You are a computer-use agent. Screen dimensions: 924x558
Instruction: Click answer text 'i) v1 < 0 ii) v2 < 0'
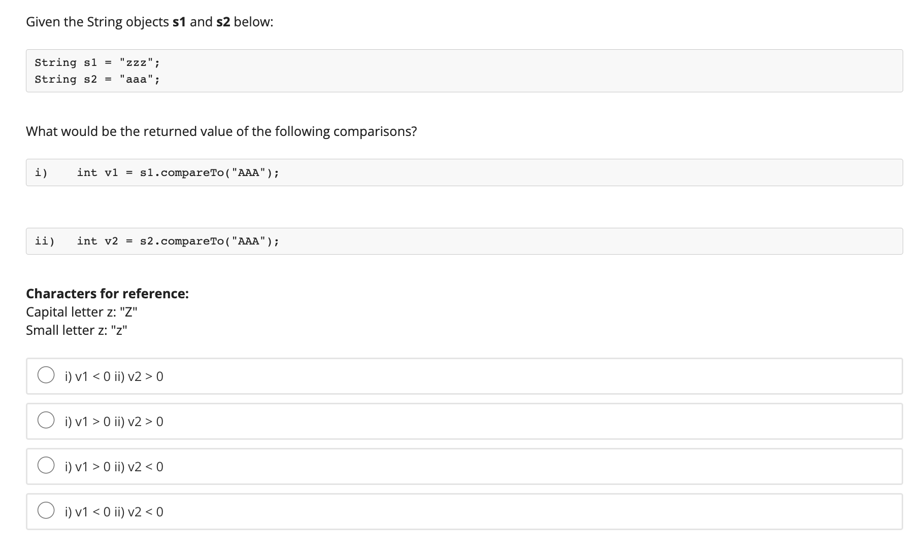(114, 512)
